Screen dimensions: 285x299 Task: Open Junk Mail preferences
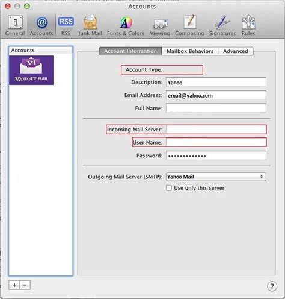point(90,26)
